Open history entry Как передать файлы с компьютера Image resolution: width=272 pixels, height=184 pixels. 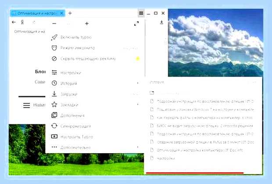click(x=203, y=118)
